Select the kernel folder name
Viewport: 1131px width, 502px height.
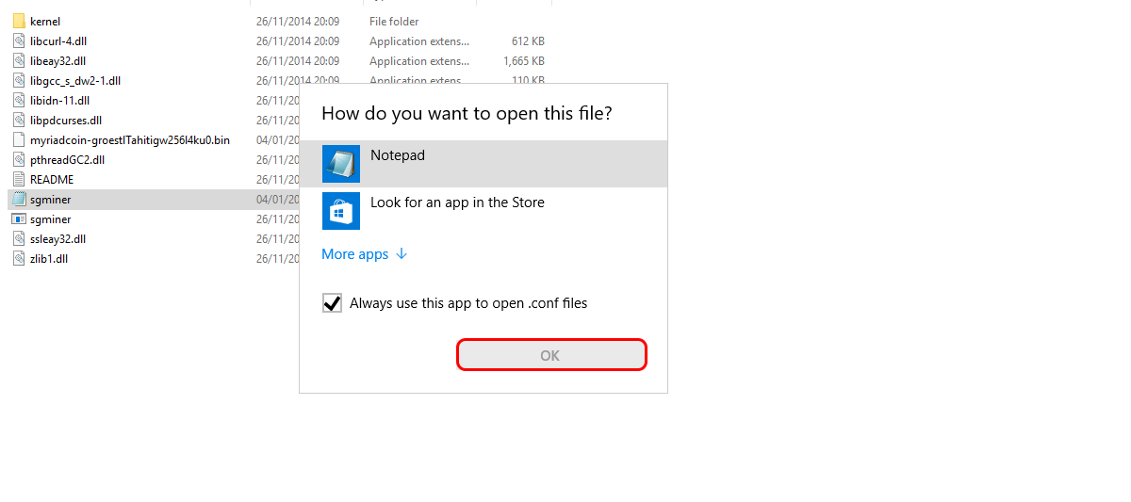(45, 21)
